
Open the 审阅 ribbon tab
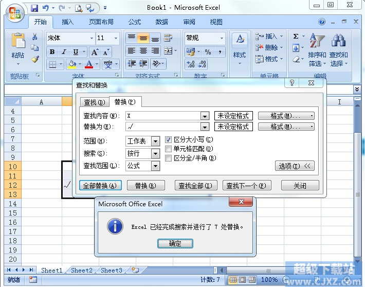[189, 22]
